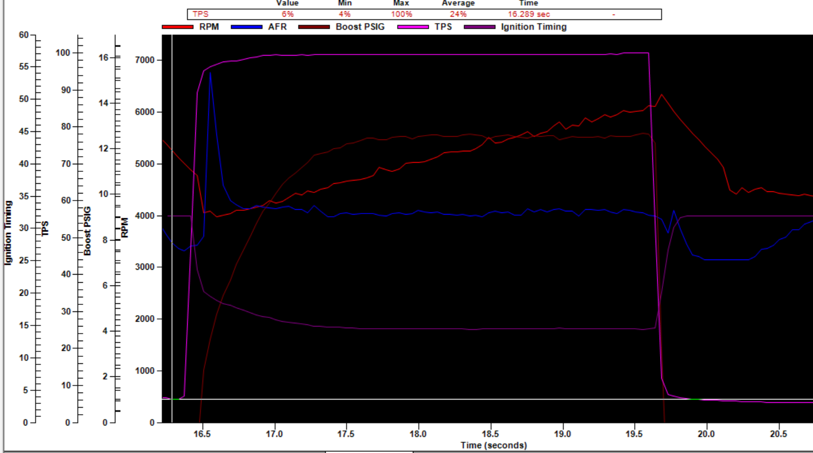
Task: Click the peak of the blue AFR spike
Action: 210,72
